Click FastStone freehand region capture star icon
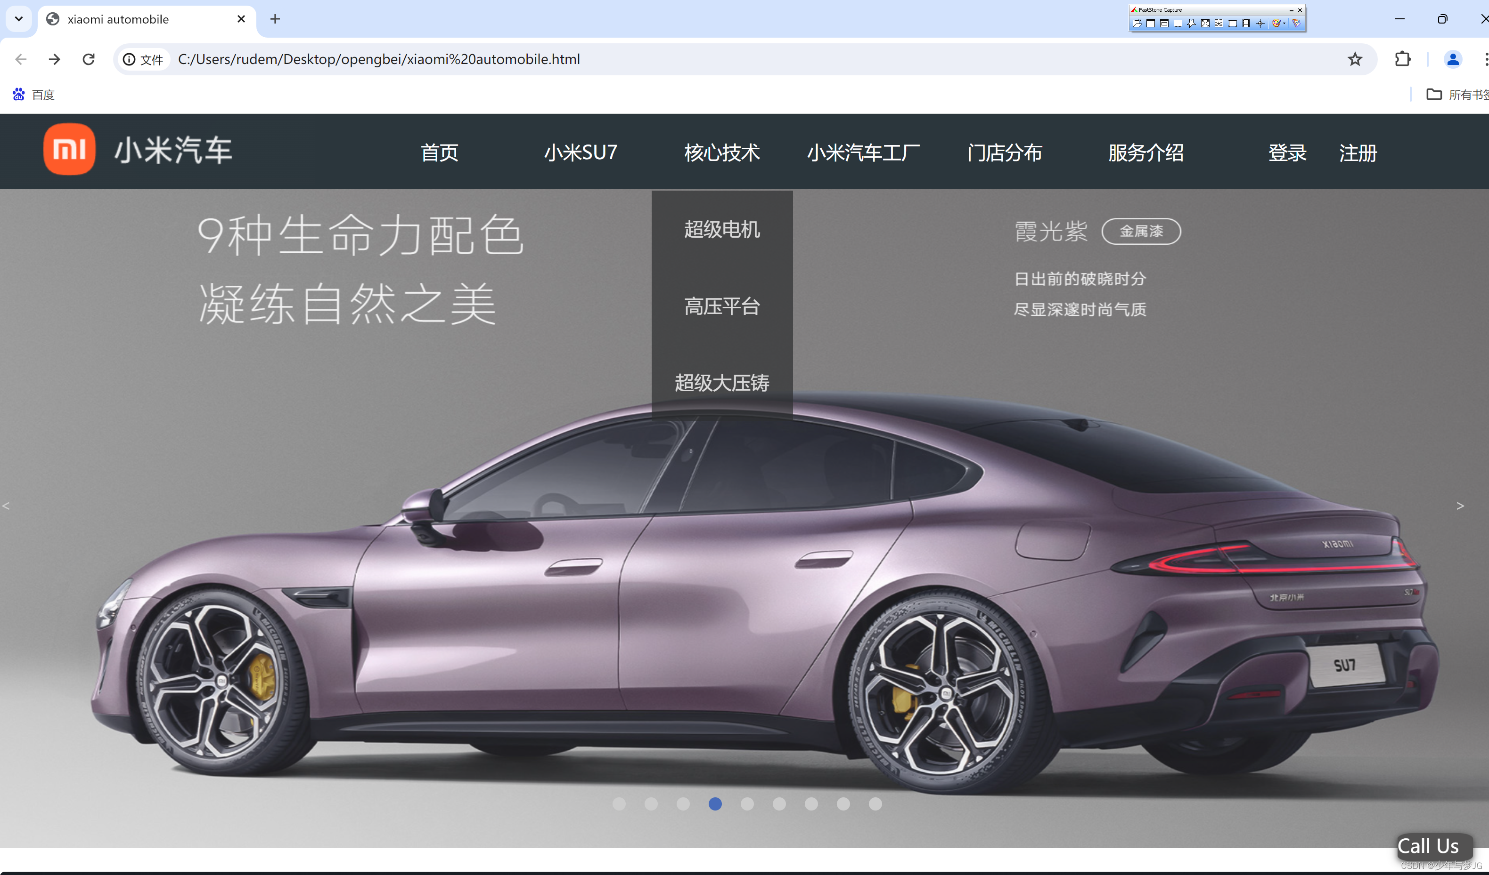 1191,23
